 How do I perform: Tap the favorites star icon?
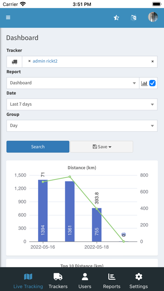coord(116,18)
